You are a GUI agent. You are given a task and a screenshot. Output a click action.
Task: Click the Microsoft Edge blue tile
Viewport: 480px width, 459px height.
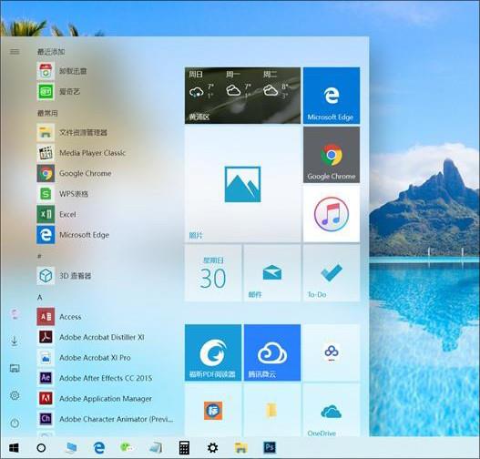332,96
